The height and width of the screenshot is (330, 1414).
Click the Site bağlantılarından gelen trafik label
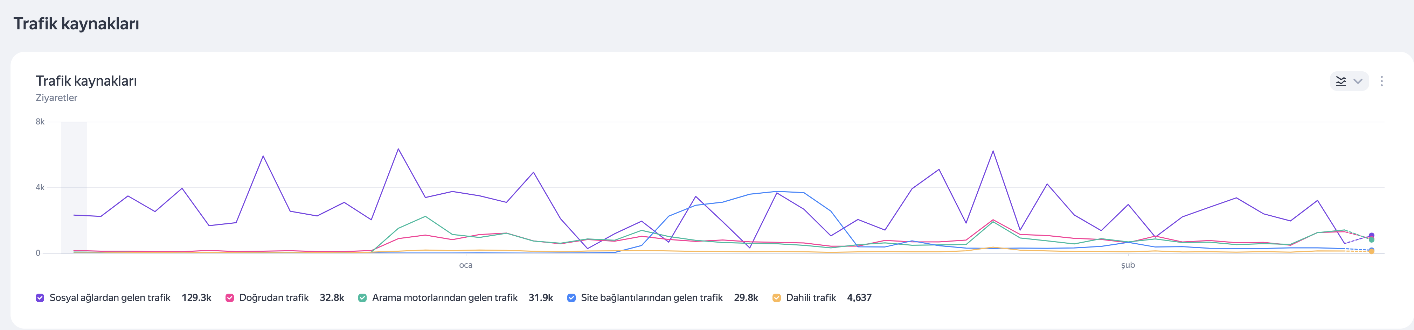652,297
